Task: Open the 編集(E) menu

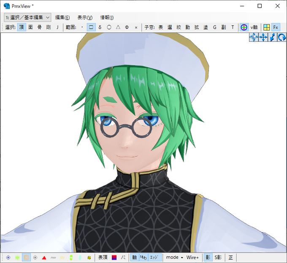Action: click(62, 18)
